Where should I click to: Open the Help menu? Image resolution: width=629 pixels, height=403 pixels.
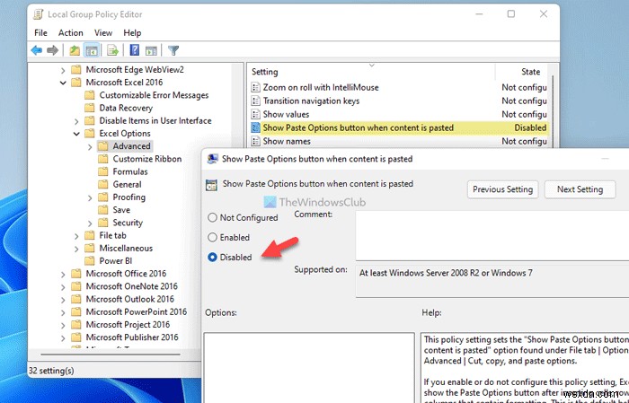(132, 33)
